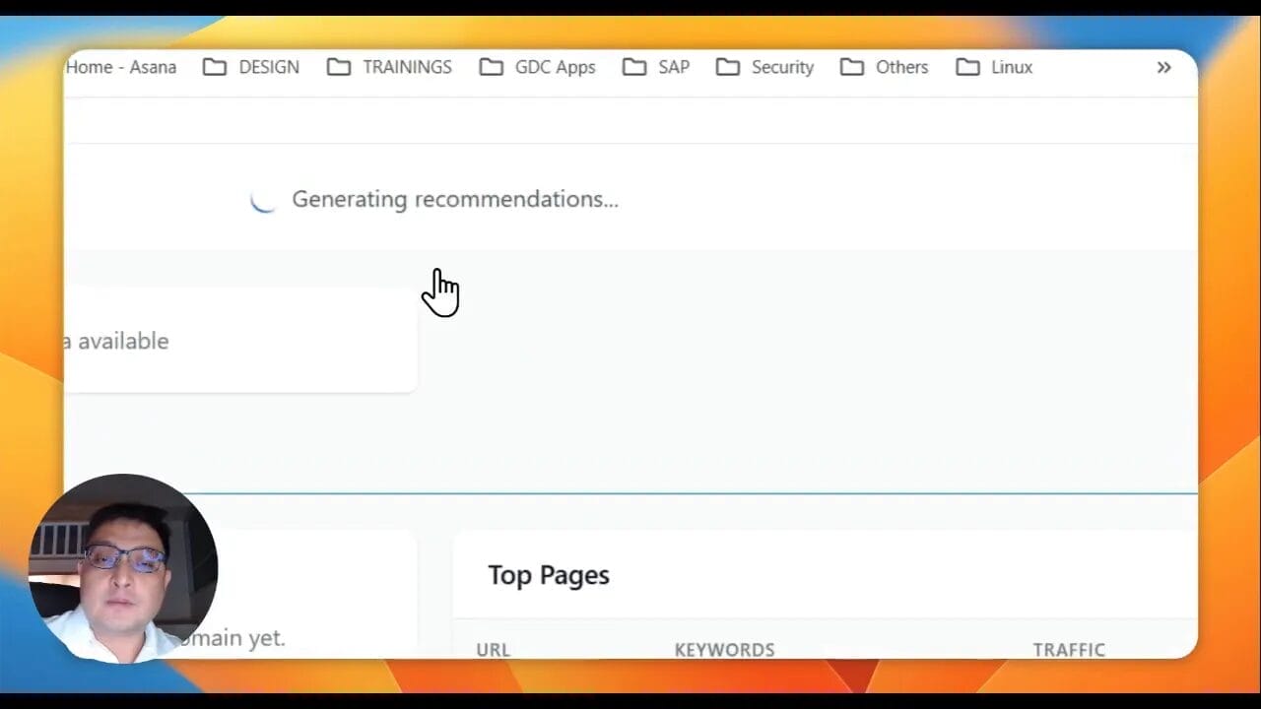
Task: Click the Generating recommendations loading spinner
Action: 263,199
